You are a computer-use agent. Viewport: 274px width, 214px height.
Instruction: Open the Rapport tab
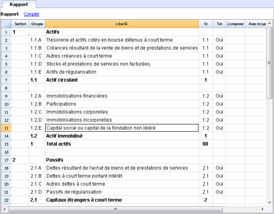coord(19,4)
